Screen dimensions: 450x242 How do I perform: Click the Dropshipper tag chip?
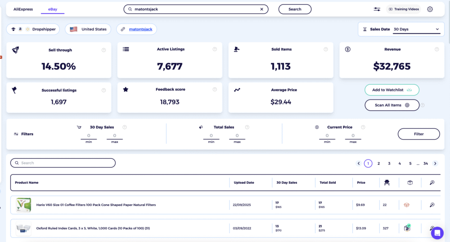click(33, 29)
